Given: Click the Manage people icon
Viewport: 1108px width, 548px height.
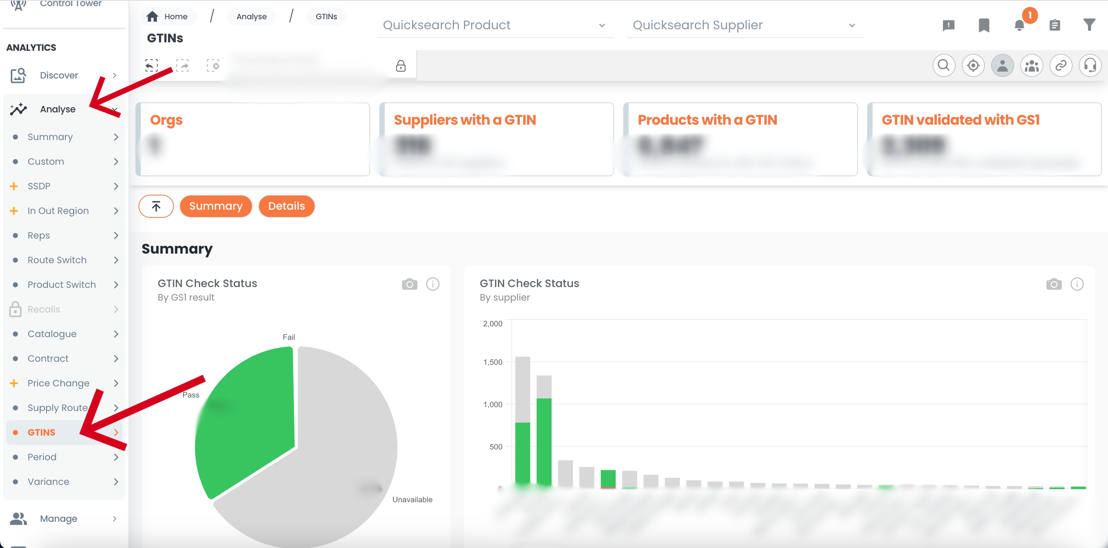Looking at the screenshot, I should [x=18, y=519].
